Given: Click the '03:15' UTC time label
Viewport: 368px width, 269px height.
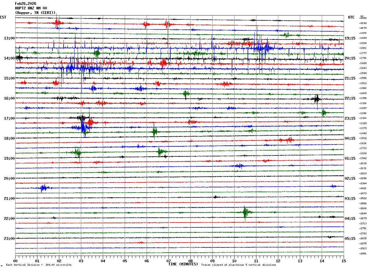Looking at the screenshot, I should pos(350,199).
